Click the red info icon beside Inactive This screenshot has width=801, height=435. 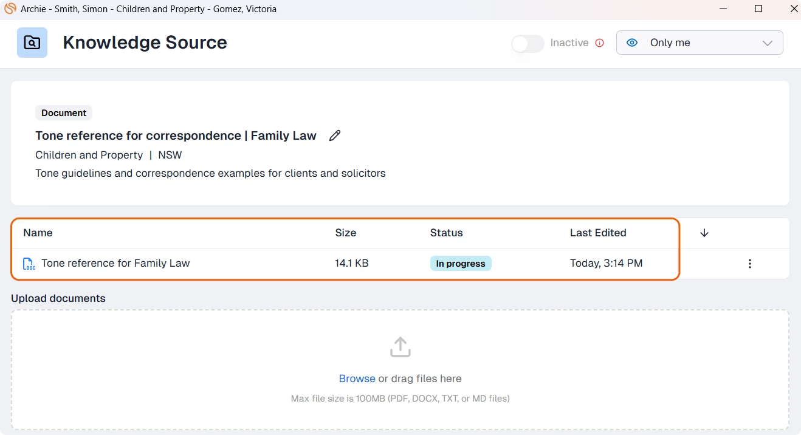pyautogui.click(x=600, y=43)
